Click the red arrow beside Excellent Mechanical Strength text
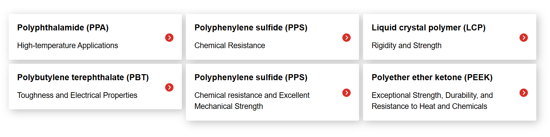550x137 pixels. click(x=346, y=93)
